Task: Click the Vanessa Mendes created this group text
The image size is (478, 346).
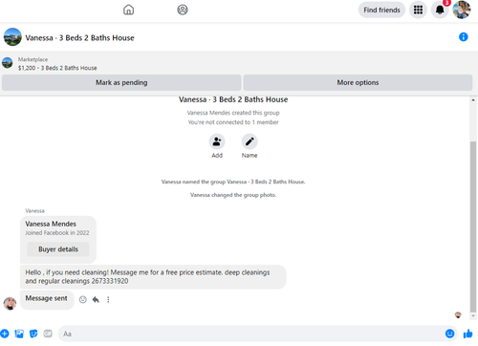Action: point(233,113)
